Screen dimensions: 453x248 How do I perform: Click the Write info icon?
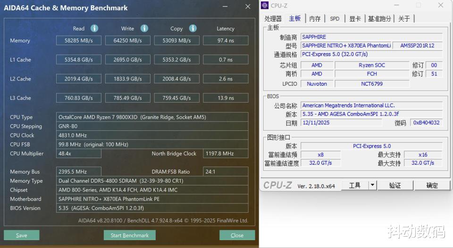(144, 28)
